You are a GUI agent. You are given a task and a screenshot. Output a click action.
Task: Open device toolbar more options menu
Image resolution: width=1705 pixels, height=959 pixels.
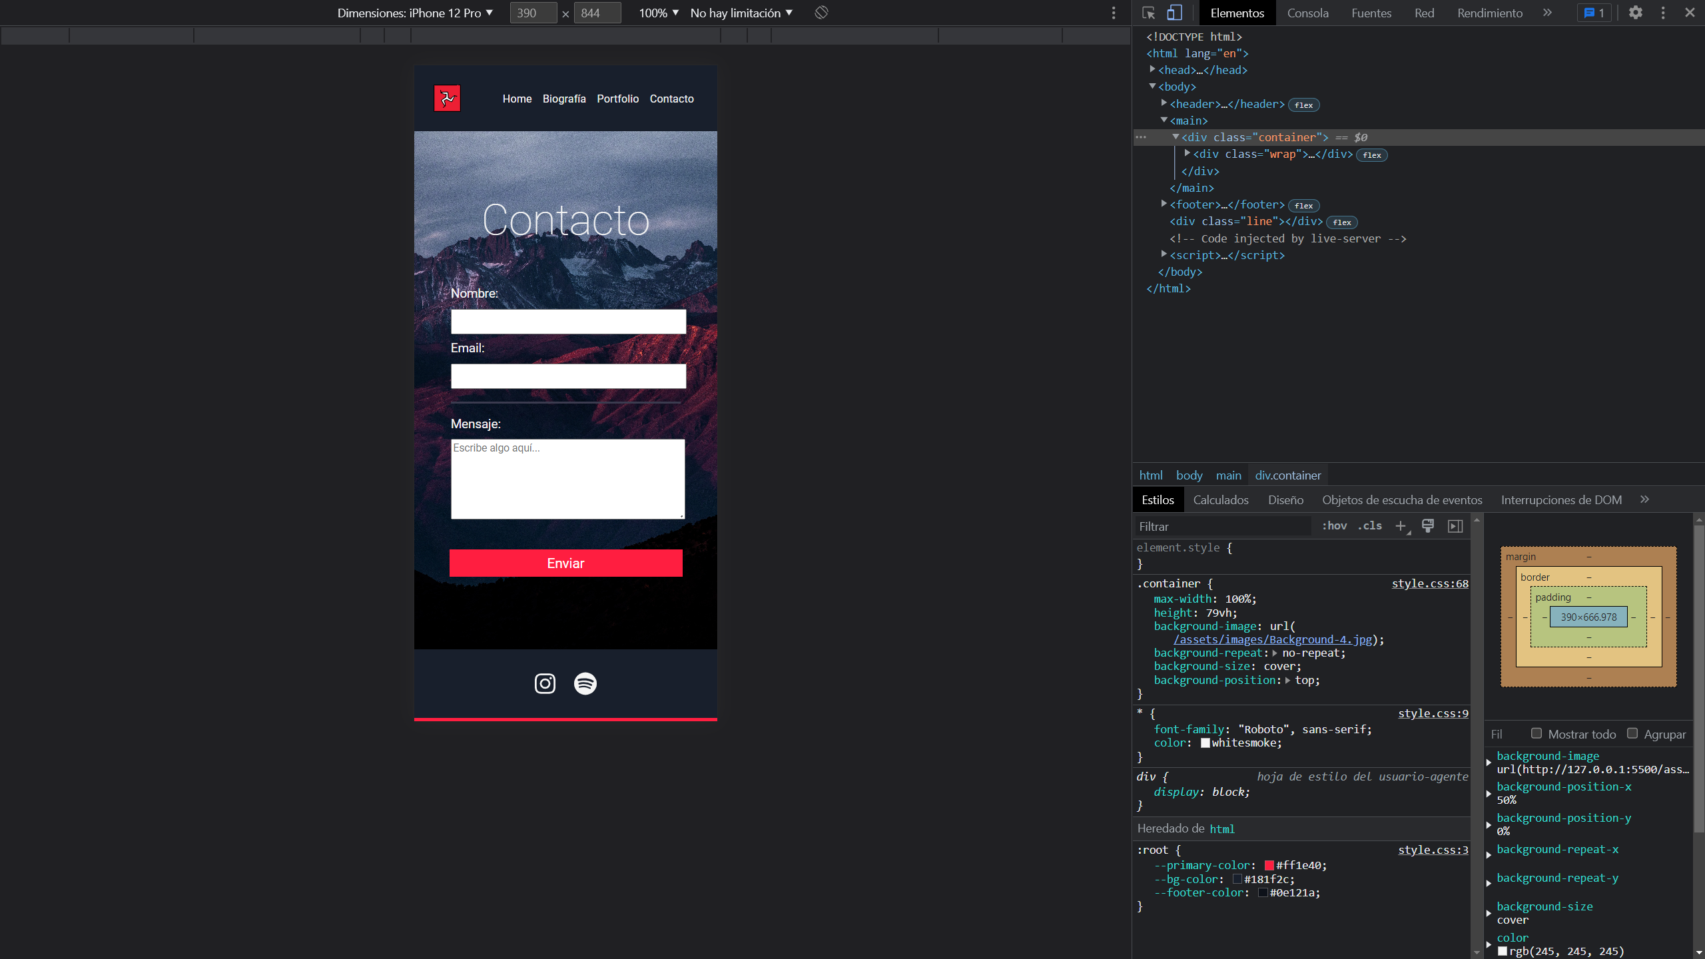click(1114, 13)
